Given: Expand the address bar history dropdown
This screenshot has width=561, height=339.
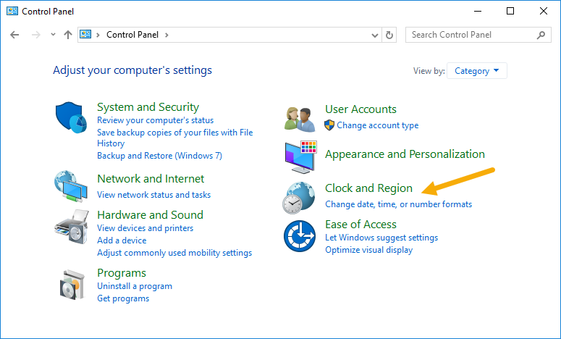Looking at the screenshot, I should click(374, 35).
